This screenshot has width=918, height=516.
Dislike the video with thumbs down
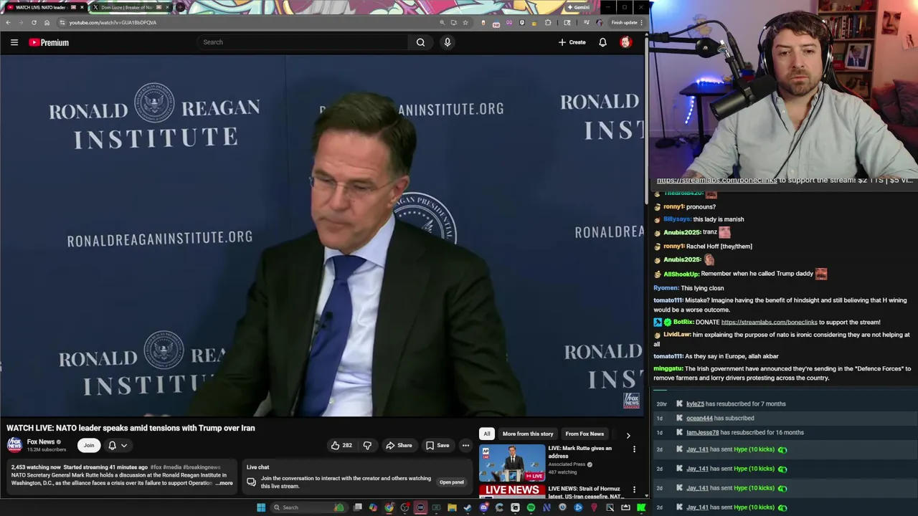coord(367,445)
